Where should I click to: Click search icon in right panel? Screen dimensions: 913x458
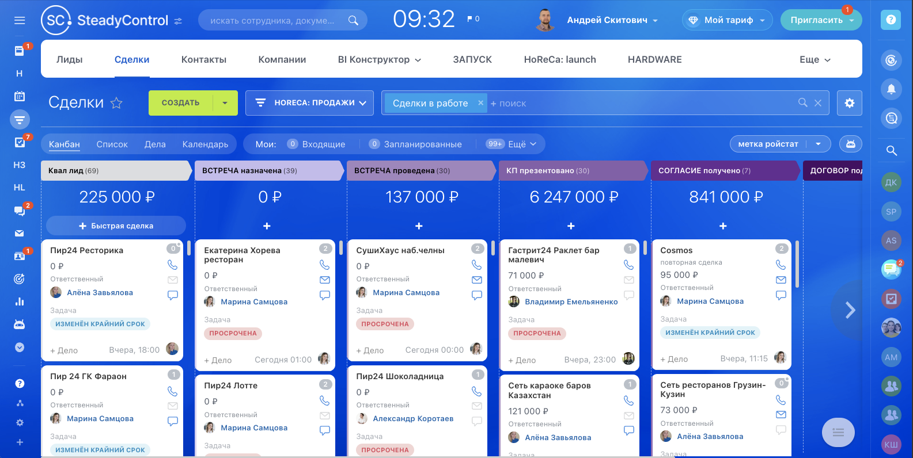tap(891, 151)
